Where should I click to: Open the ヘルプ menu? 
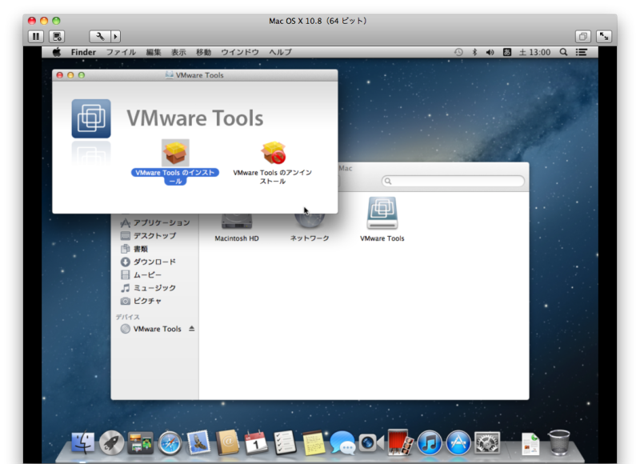[x=281, y=52]
